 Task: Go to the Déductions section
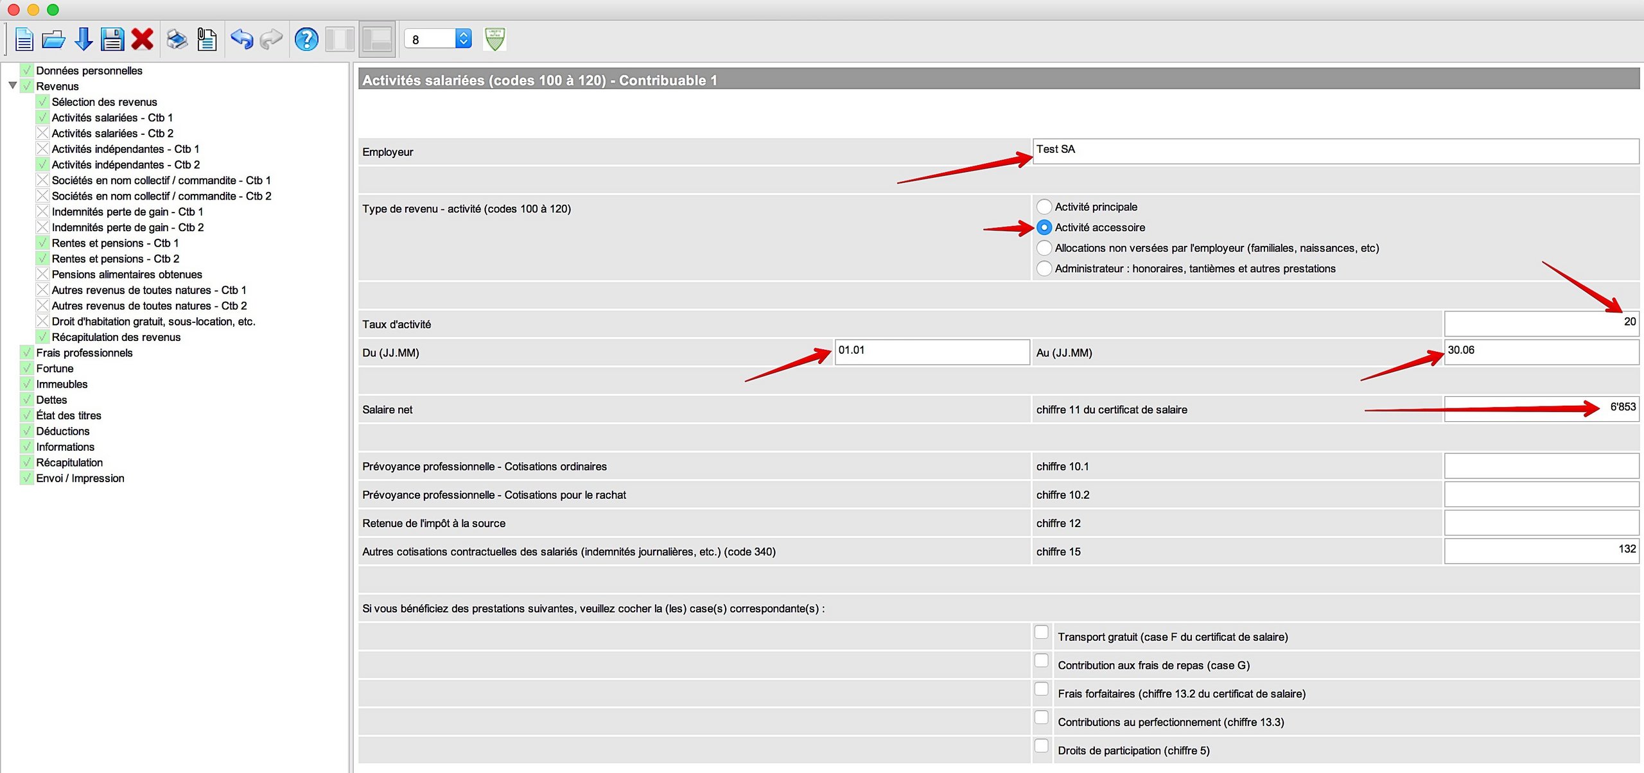(62, 431)
